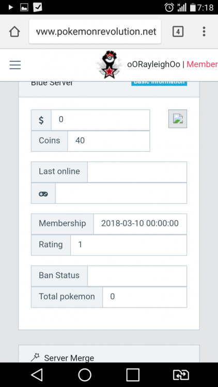Tap the Total pokemon label
This screenshot has width=218, height=387.
[67, 297]
